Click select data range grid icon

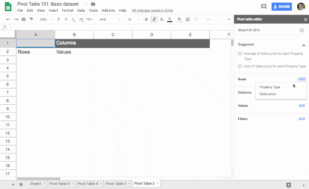302,30
